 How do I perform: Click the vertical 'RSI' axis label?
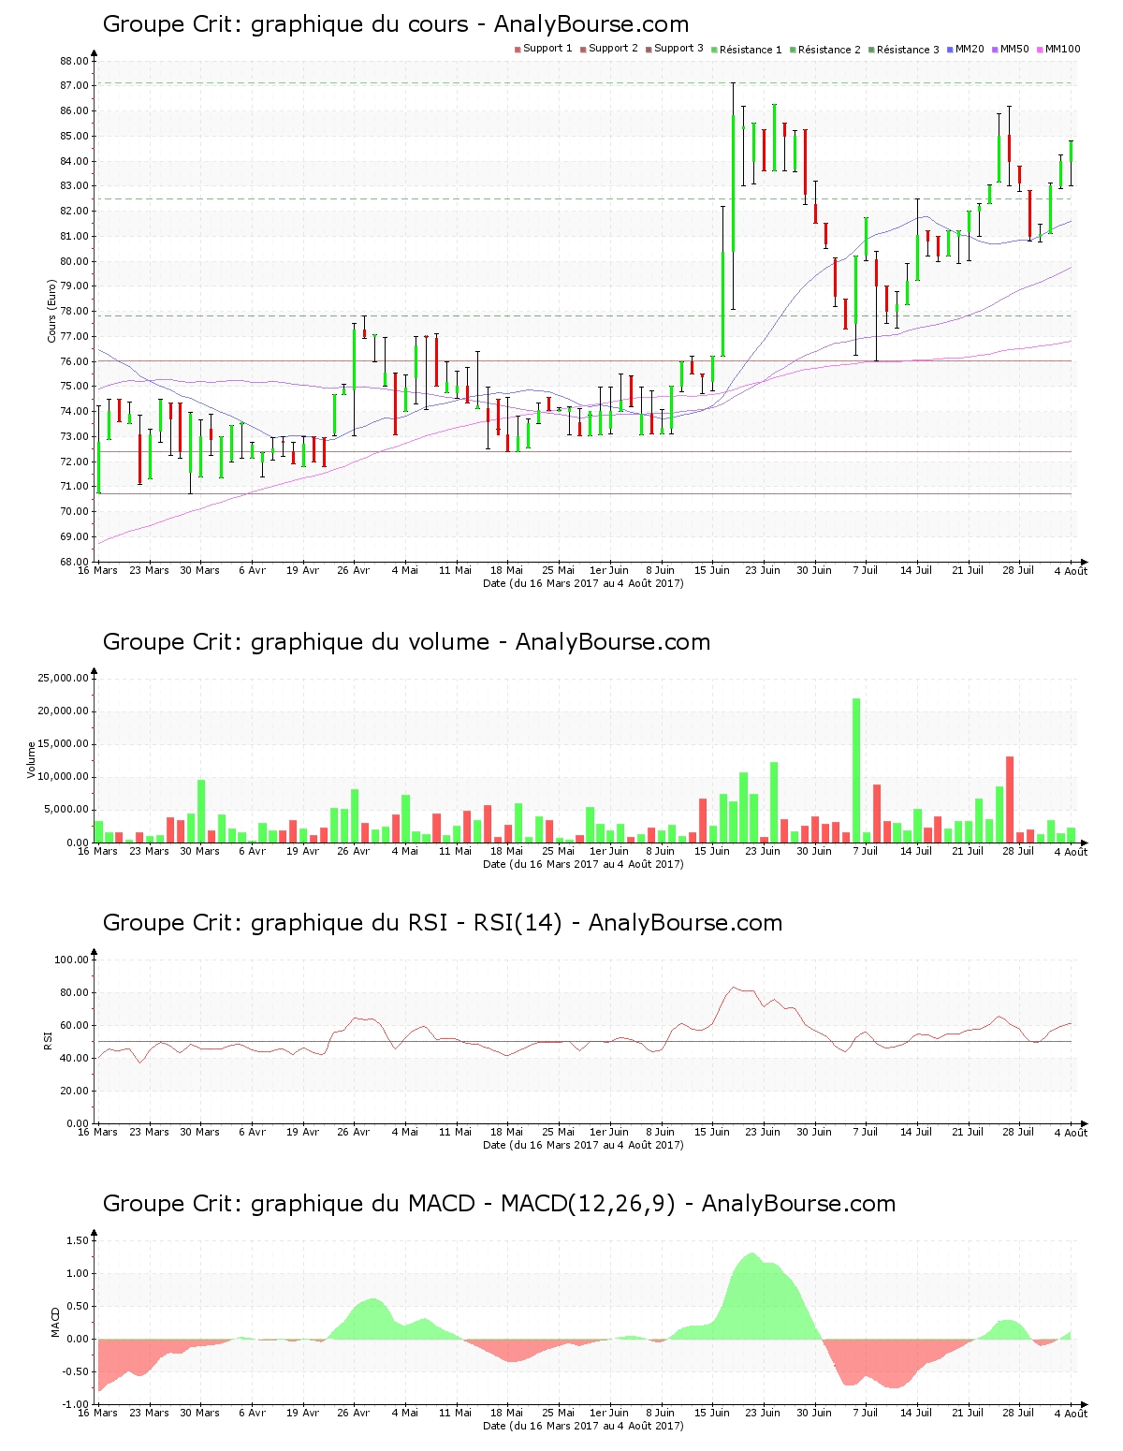(x=48, y=1040)
